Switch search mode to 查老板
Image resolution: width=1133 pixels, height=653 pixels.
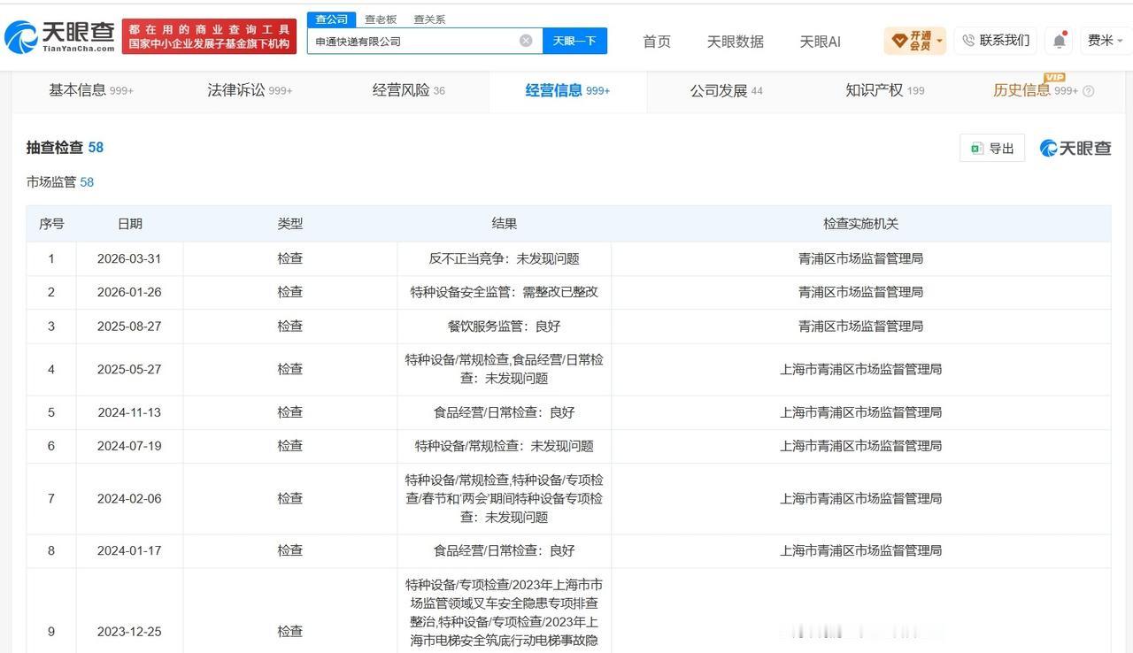381,19
